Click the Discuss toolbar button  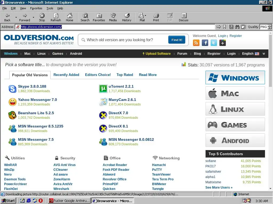183,17
